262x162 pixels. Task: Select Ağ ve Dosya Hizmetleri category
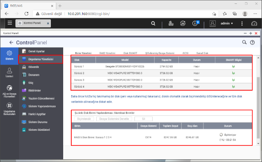coord(9,92)
